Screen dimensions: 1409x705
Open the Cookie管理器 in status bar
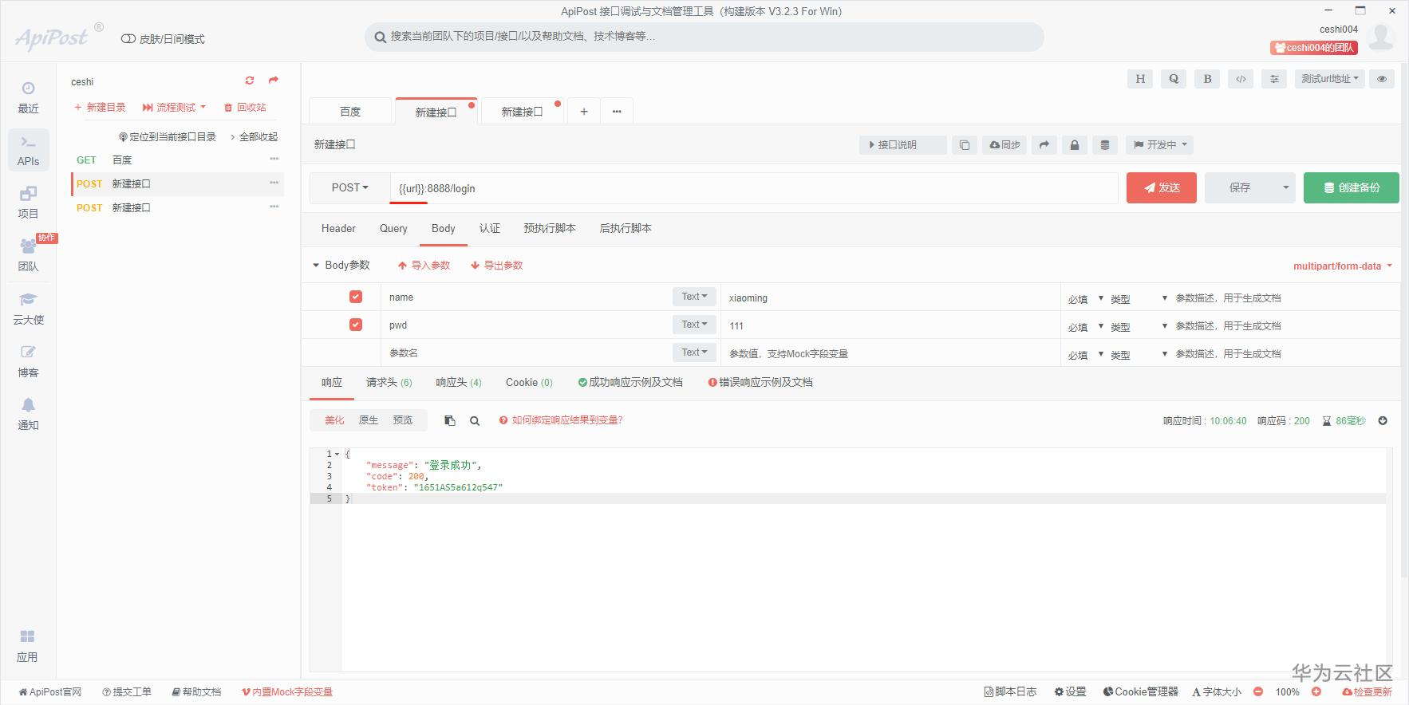point(1141,692)
